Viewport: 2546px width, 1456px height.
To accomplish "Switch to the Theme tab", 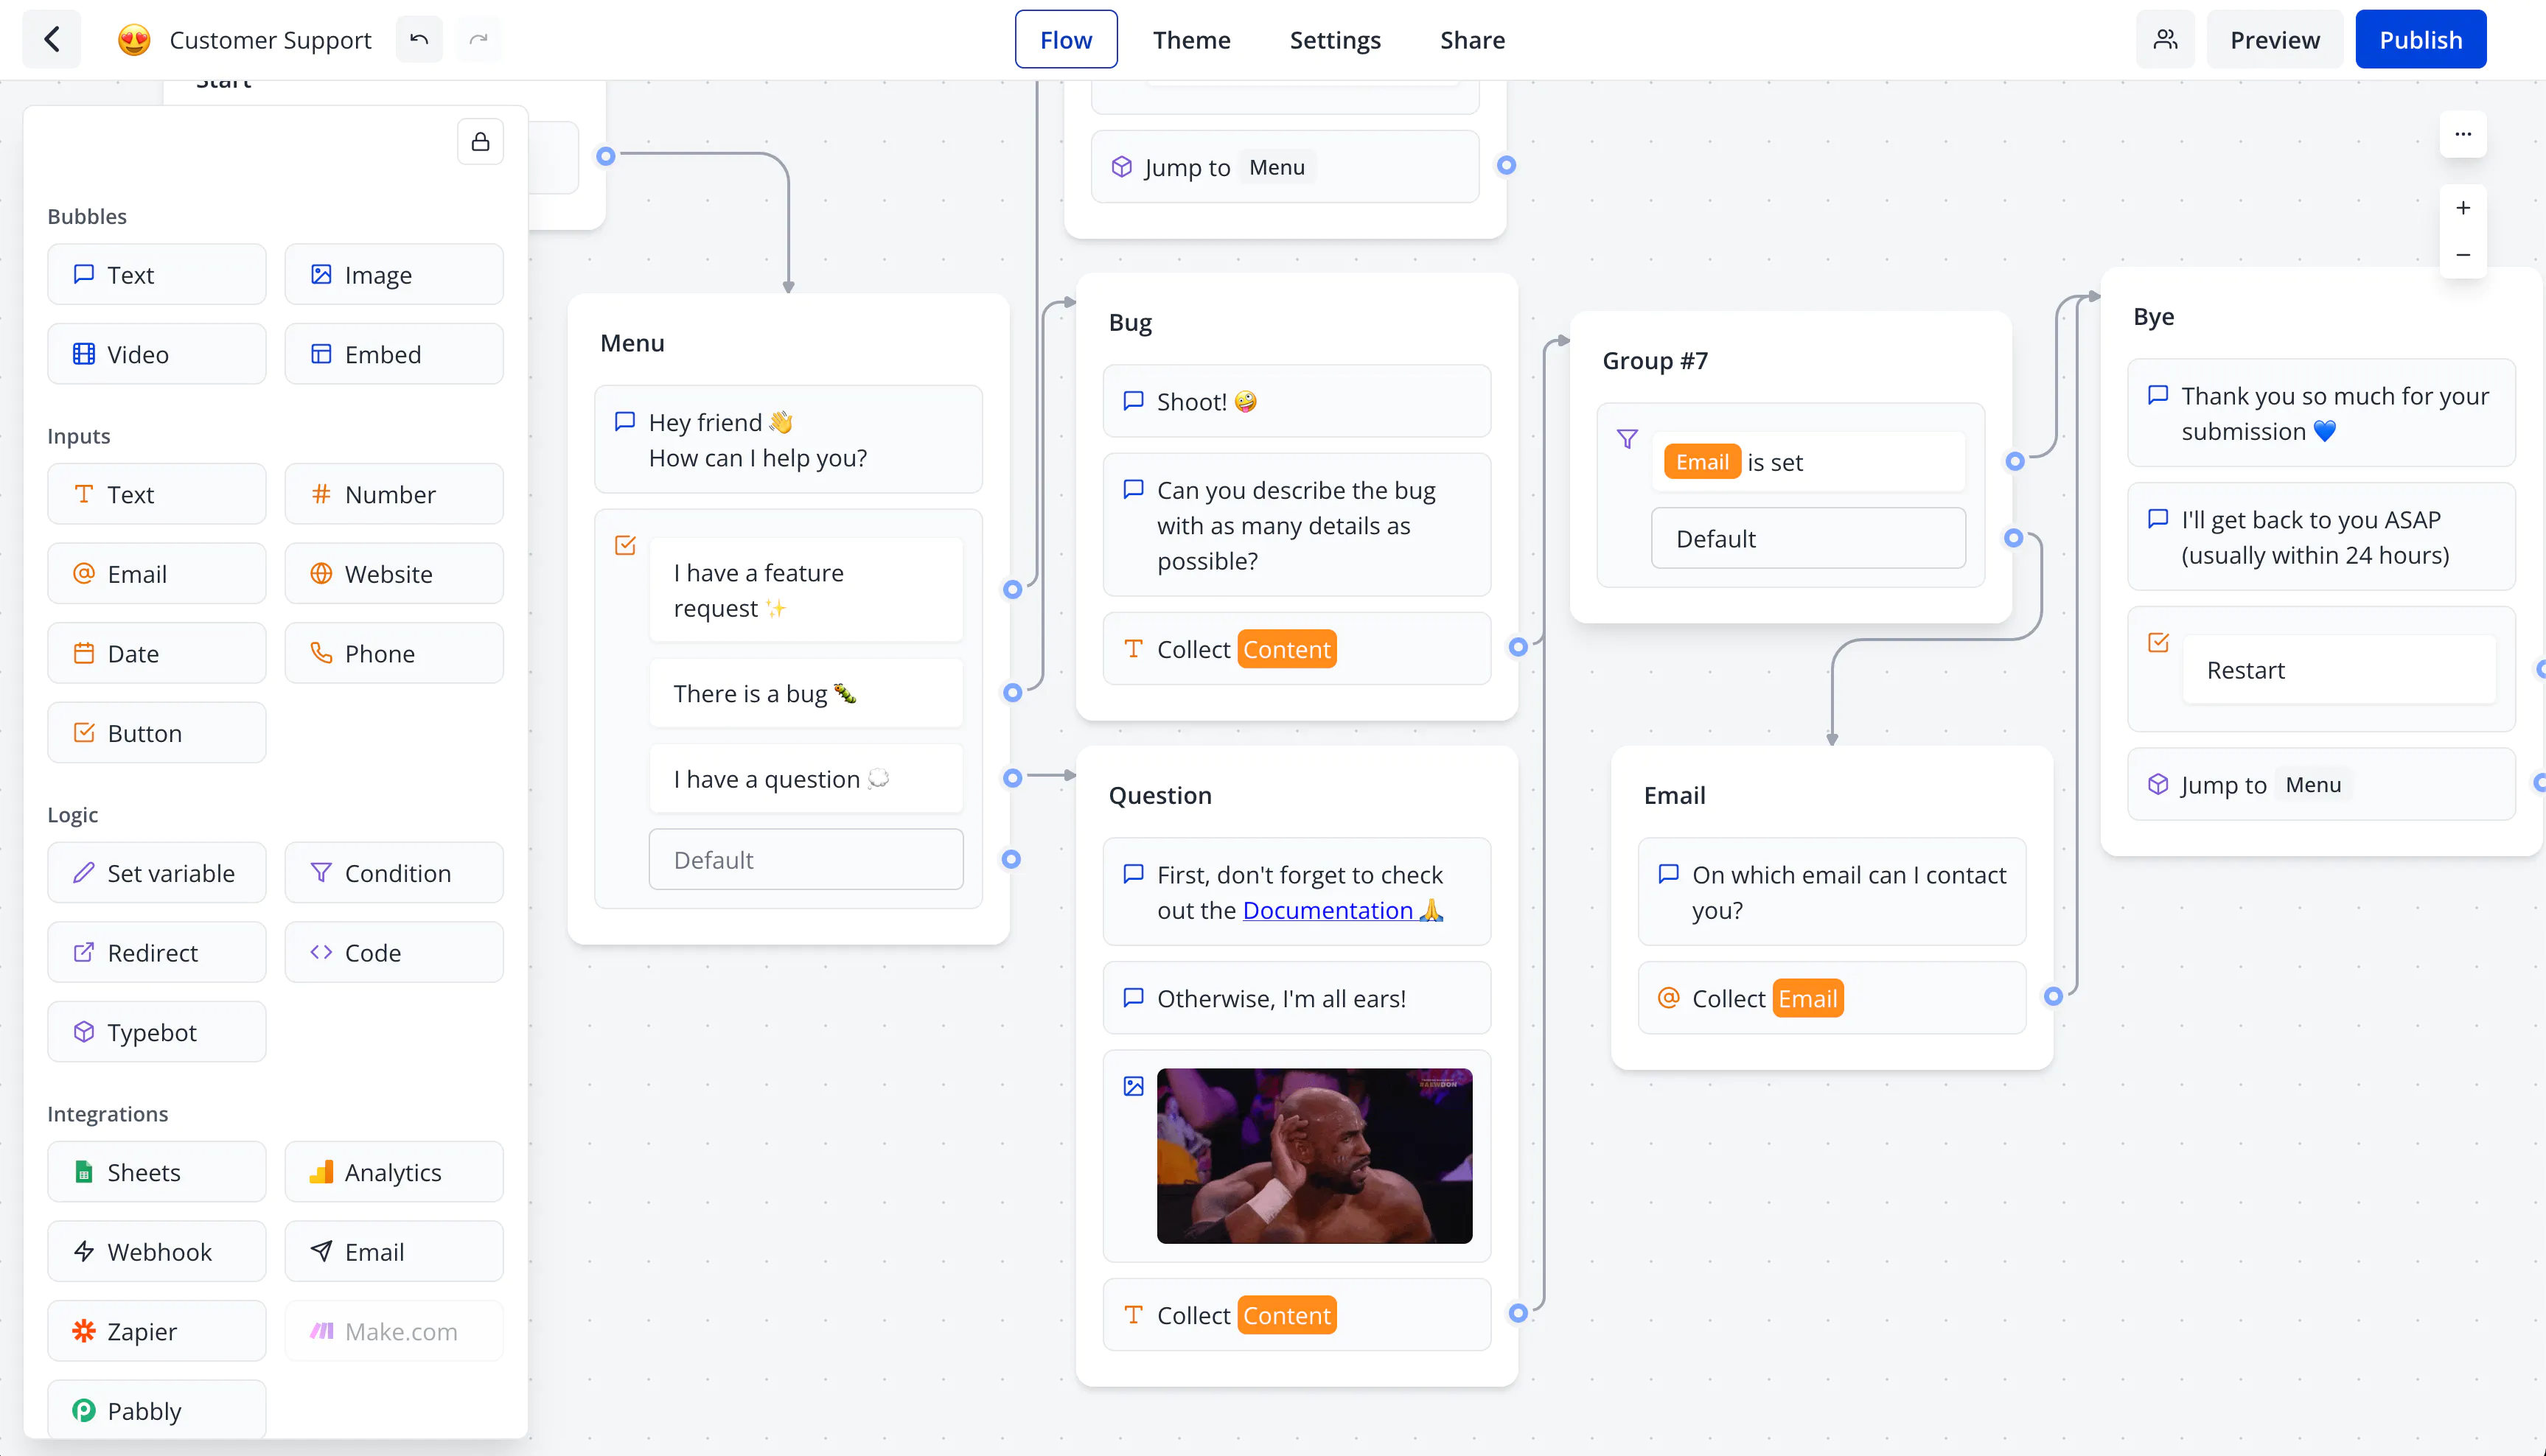I will pos(1191,38).
